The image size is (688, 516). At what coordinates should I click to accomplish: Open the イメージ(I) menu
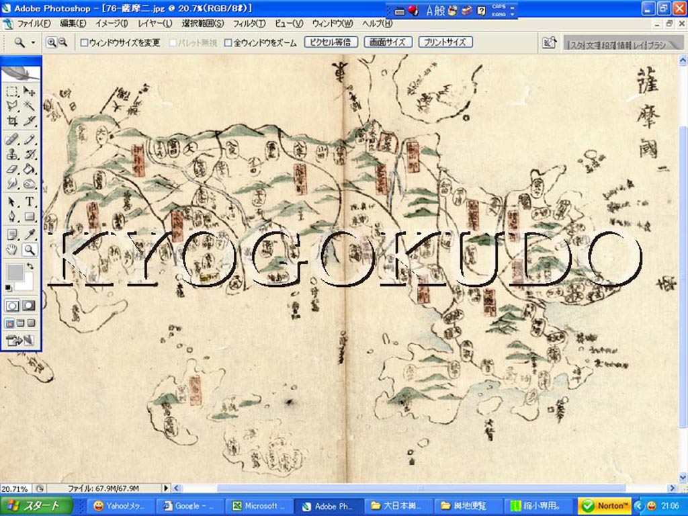112,24
